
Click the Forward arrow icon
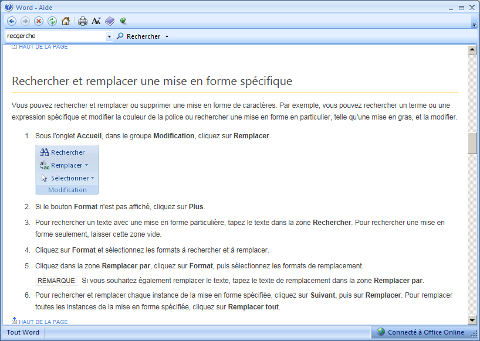coord(25,21)
